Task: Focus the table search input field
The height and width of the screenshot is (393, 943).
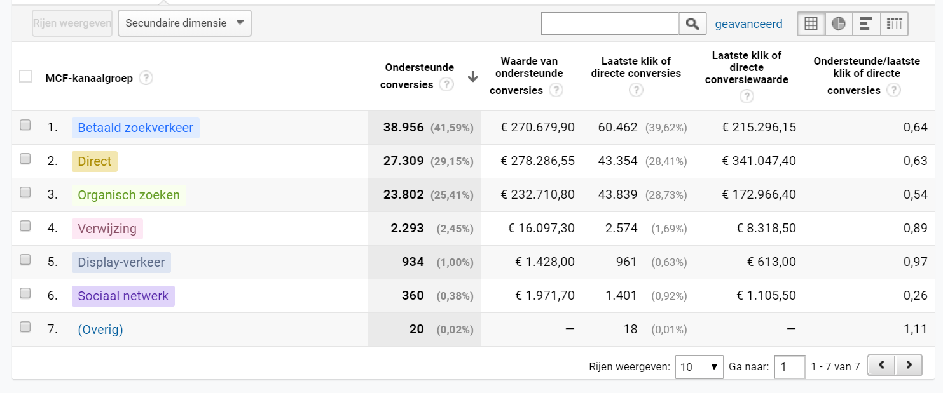Action: pyautogui.click(x=610, y=23)
